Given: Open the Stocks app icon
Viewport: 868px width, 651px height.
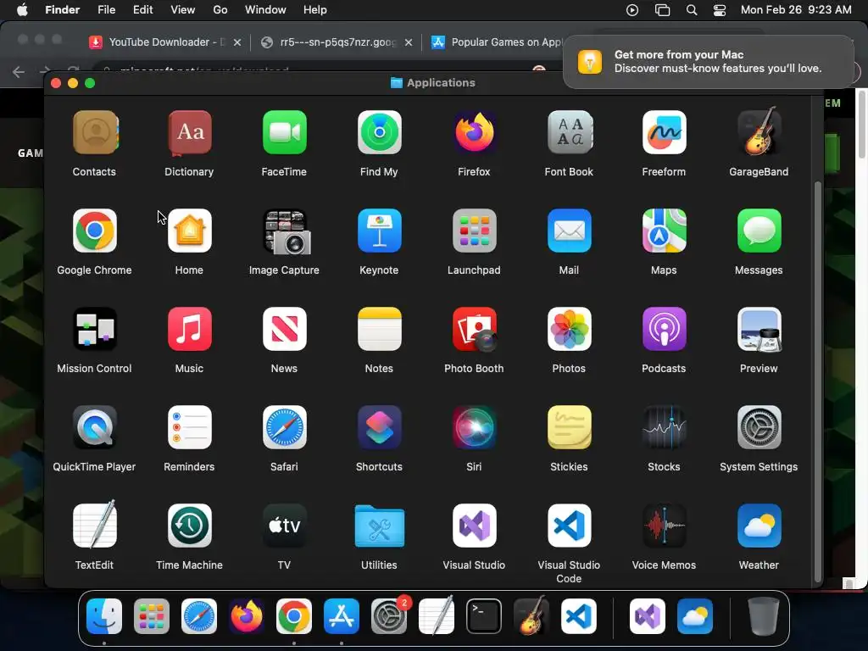Looking at the screenshot, I should pos(664,427).
